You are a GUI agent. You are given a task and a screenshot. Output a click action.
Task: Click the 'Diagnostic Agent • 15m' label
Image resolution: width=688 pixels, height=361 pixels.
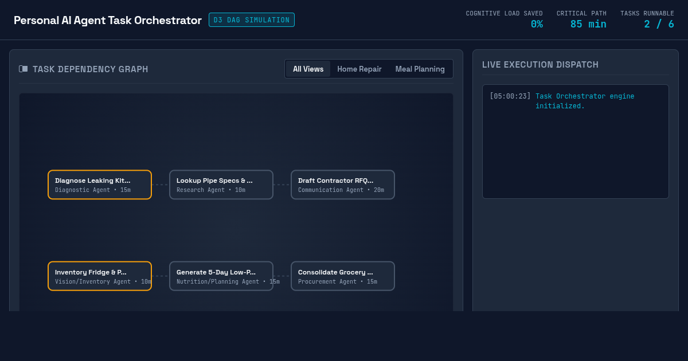pos(93,190)
